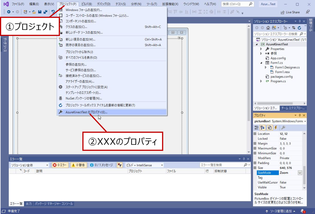Choose スタートアップ プロジェクトに設定 menu entry
Screen dimensions: 315x214
tap(112, 87)
